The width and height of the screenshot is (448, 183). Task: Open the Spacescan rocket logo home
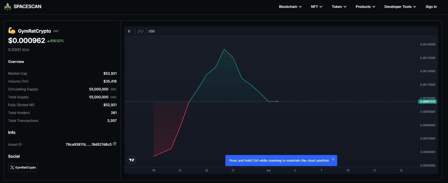tap(7, 6)
